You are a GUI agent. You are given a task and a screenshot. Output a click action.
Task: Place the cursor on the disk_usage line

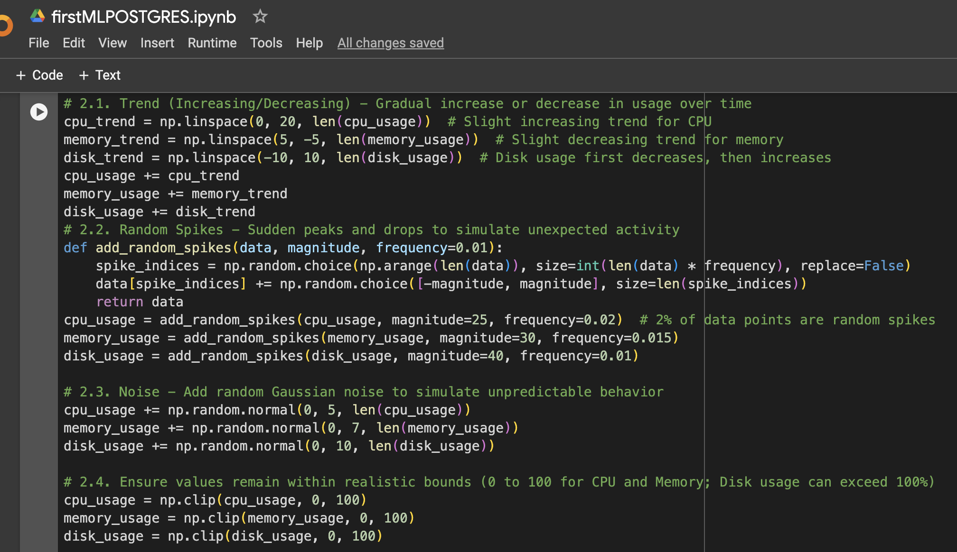pos(159,212)
